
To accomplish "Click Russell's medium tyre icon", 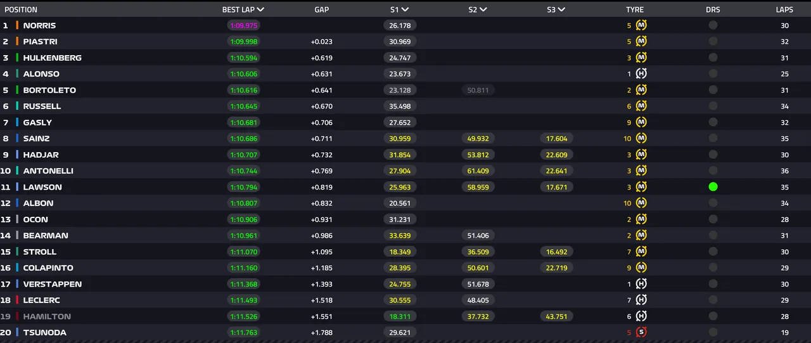I will coord(641,106).
